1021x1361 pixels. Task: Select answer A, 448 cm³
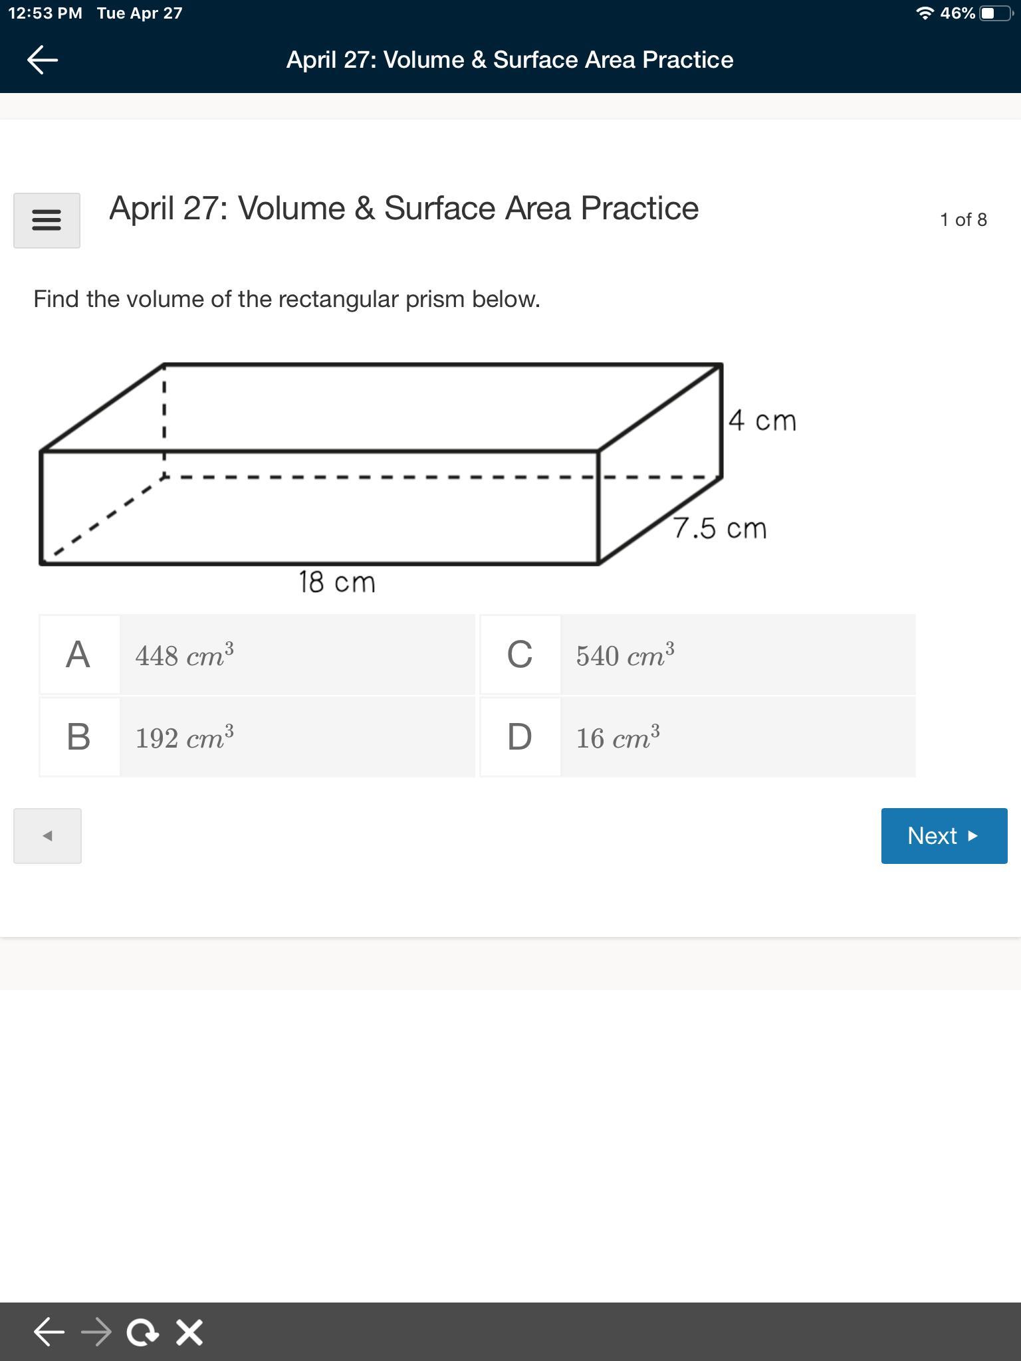tap(257, 655)
